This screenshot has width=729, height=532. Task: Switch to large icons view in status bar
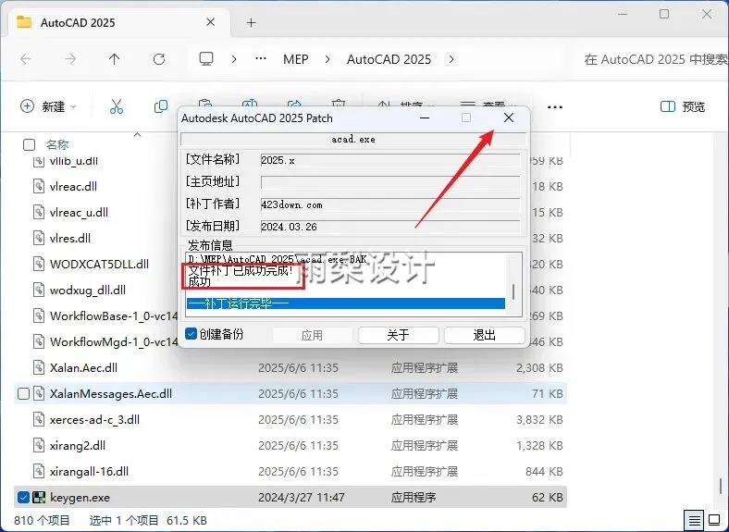(714, 520)
